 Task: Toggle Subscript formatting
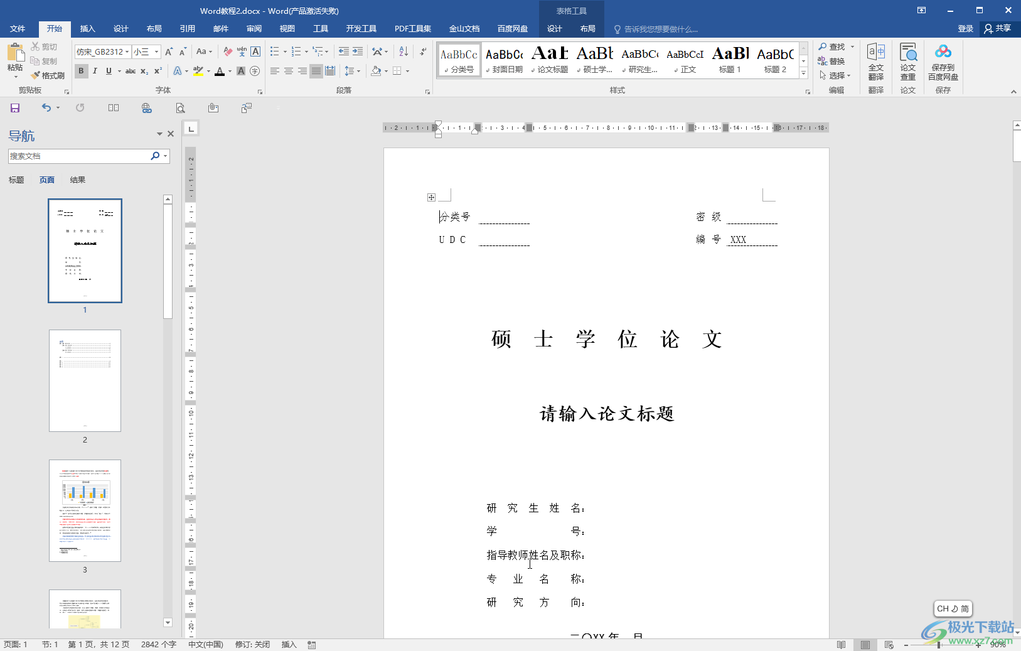(x=144, y=71)
